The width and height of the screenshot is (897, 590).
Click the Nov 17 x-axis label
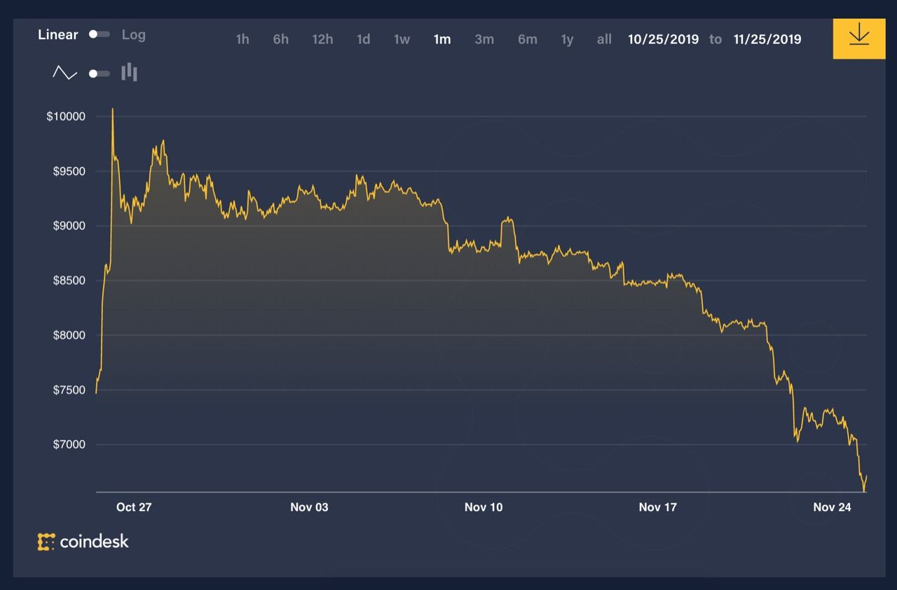pyautogui.click(x=658, y=507)
